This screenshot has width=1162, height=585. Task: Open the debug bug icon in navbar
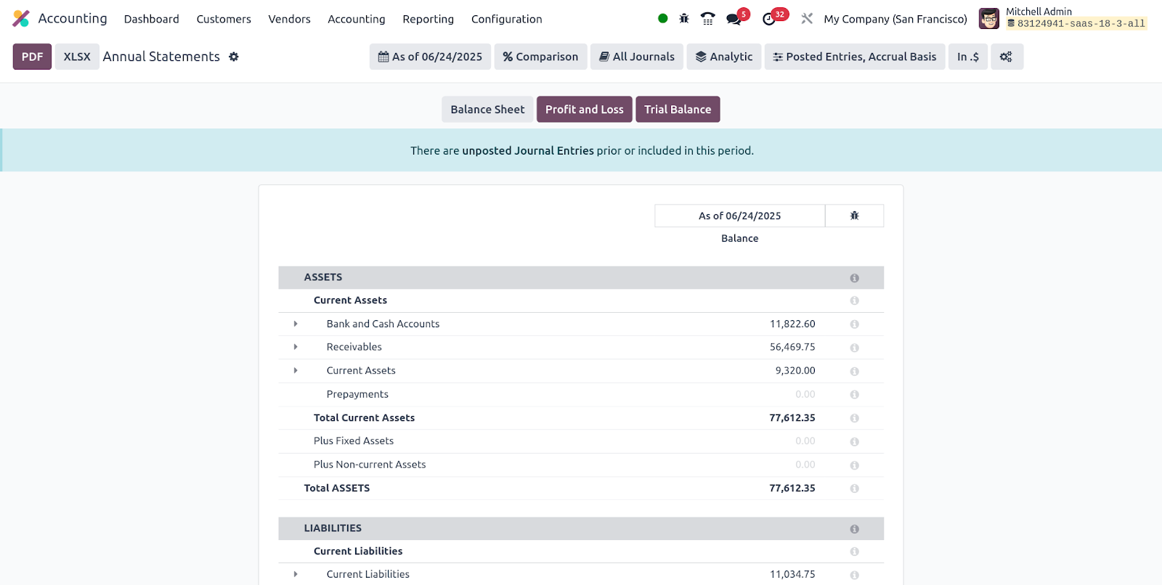[684, 19]
